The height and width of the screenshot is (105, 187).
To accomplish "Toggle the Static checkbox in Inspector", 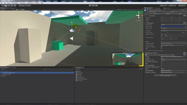I will coord(181,10).
